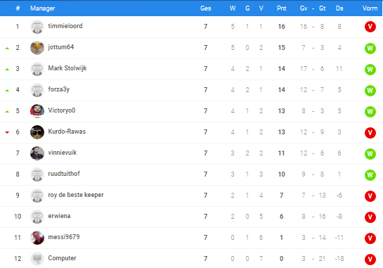Click ruudtuithof's green W form badge
383x268 pixels.
click(370, 174)
